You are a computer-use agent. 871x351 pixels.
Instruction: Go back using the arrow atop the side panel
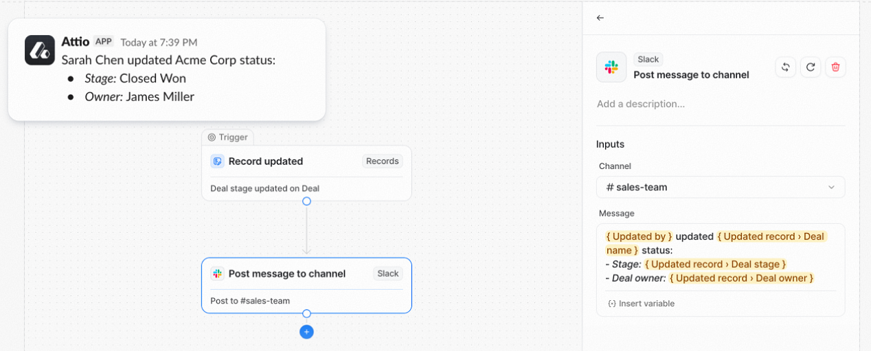click(x=600, y=18)
